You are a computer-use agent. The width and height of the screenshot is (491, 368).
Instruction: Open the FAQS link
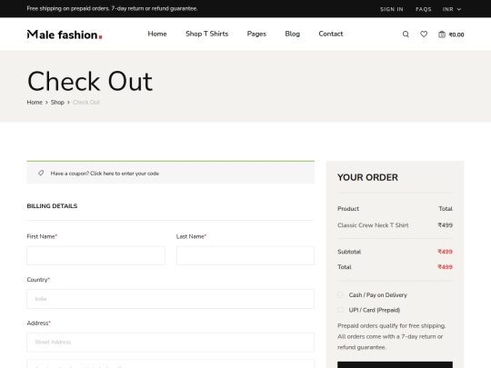424,9
